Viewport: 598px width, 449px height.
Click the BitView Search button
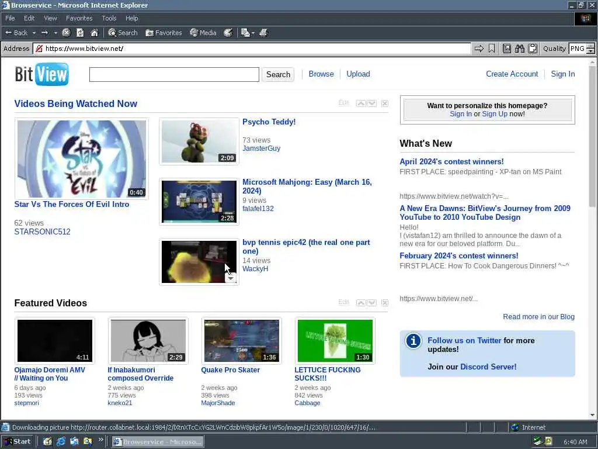tap(278, 74)
